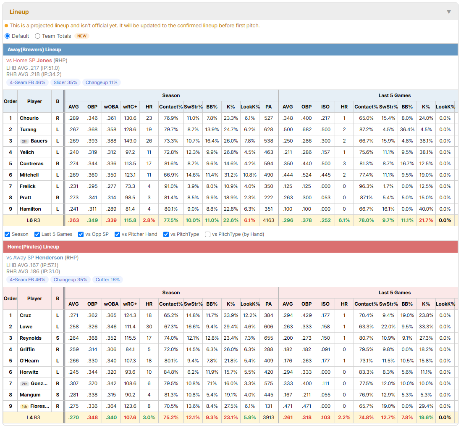This screenshot has height=428, width=461.
Task: Click Yelich's name in the lineup
Action: pyautogui.click(x=27, y=152)
